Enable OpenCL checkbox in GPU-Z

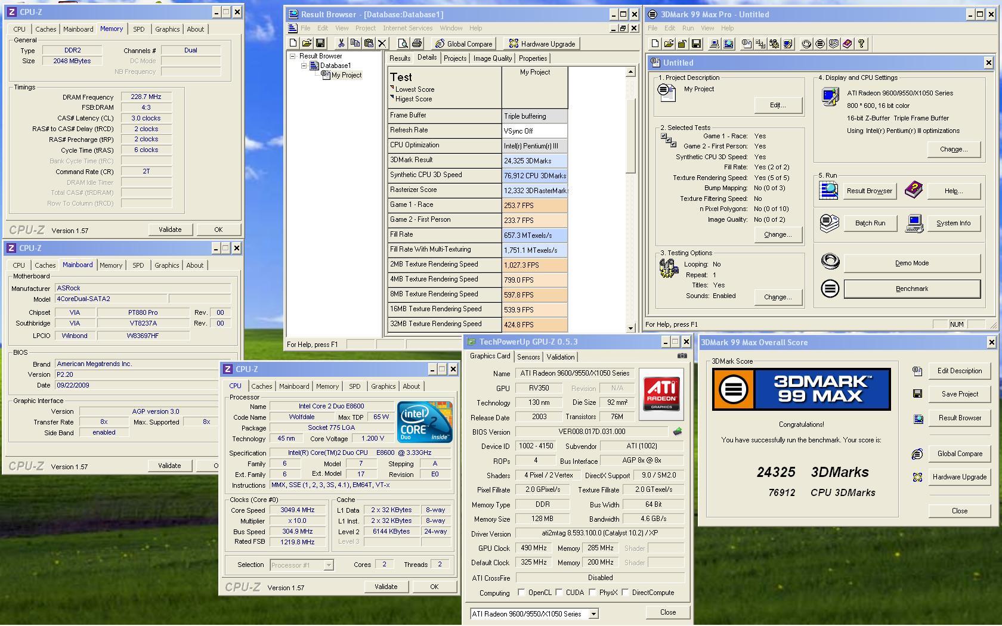click(x=521, y=592)
